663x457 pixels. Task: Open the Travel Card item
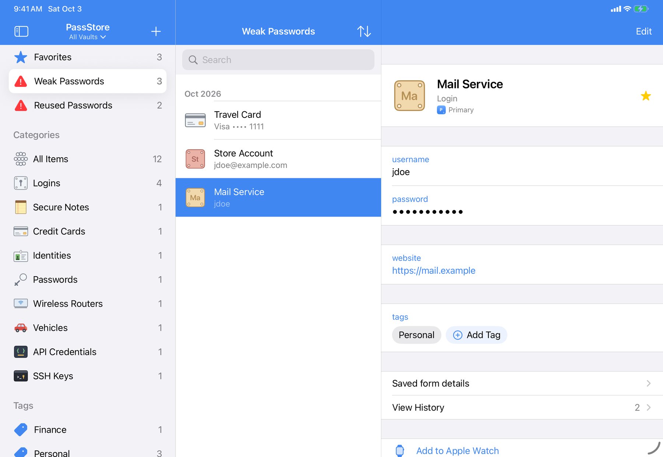click(278, 120)
